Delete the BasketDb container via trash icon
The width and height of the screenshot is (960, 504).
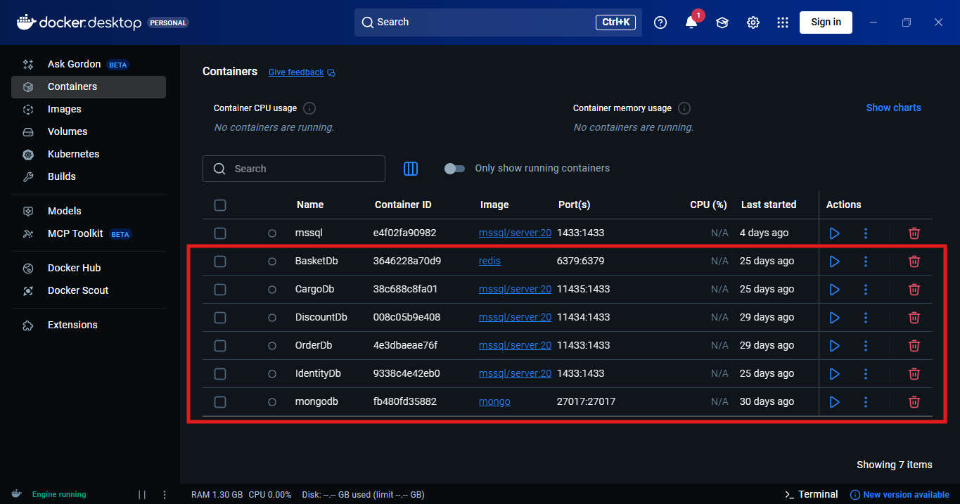point(914,261)
